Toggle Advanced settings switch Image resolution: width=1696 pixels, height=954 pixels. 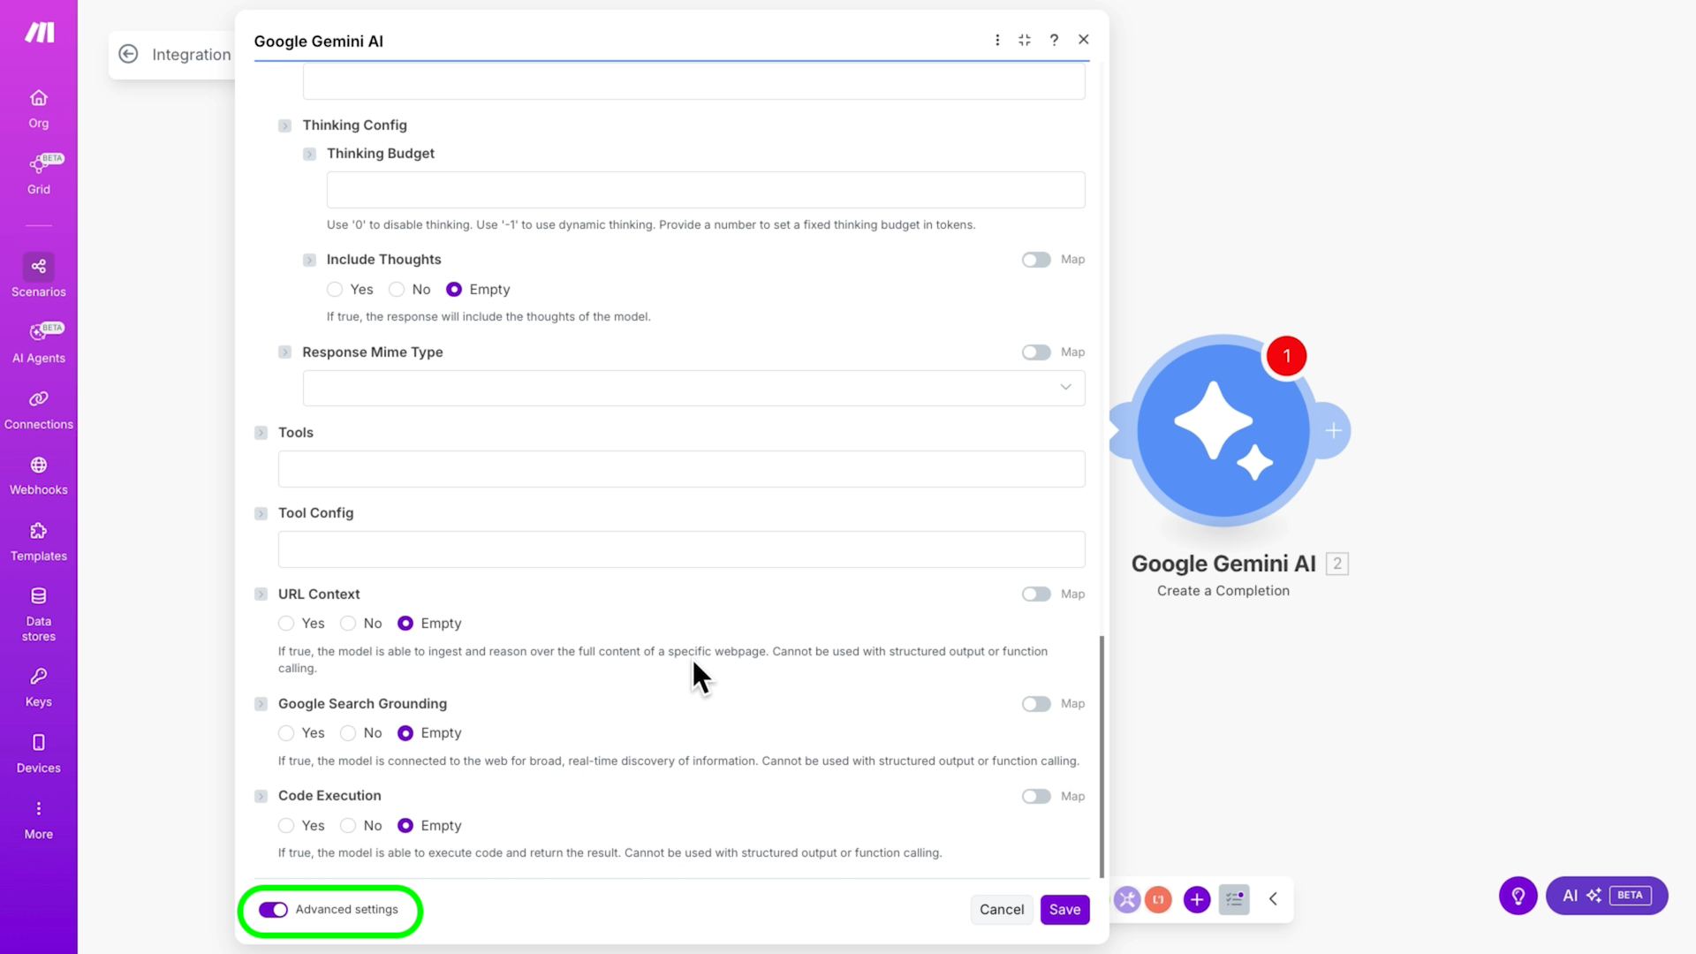click(273, 910)
